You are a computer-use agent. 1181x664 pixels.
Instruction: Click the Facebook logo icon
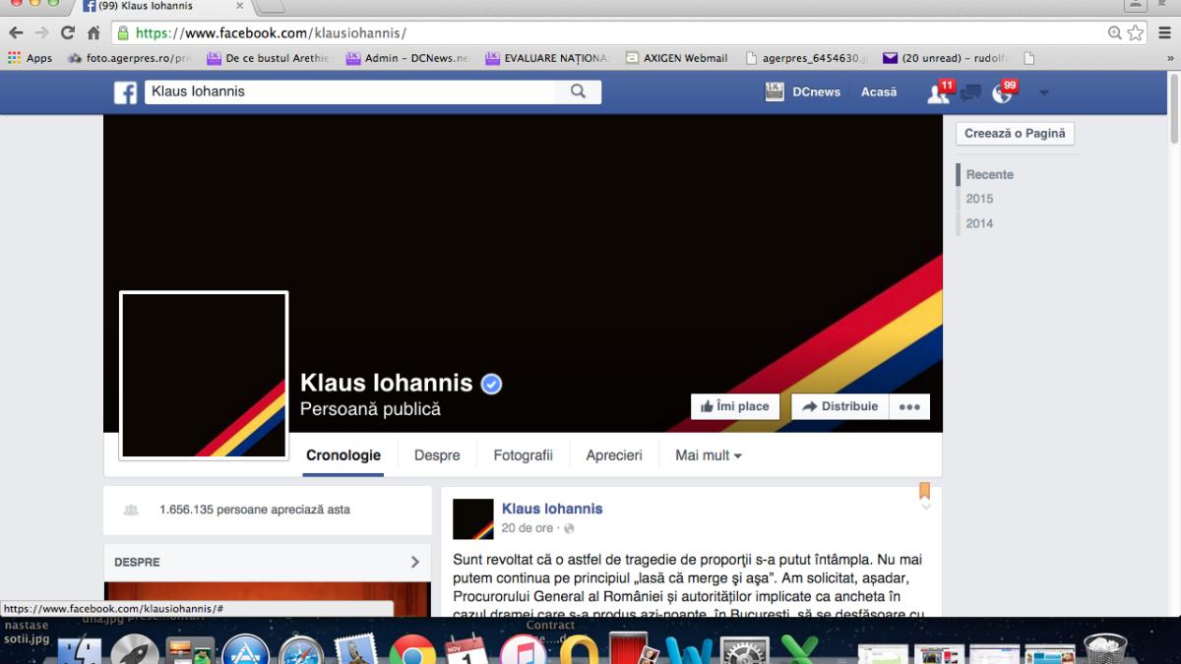(125, 92)
